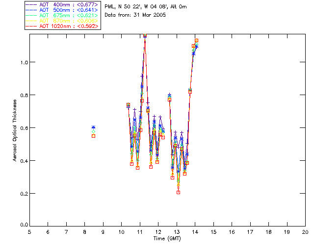Click the x-axis tick label "10"
The image size is (314, 251).
tap(122, 232)
